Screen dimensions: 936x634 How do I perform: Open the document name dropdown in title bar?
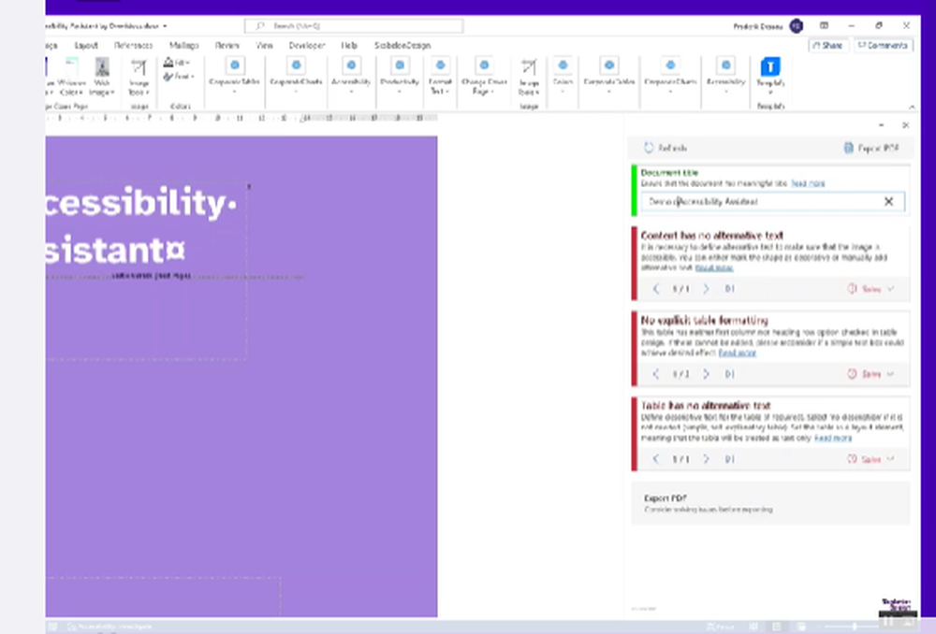[164, 26]
